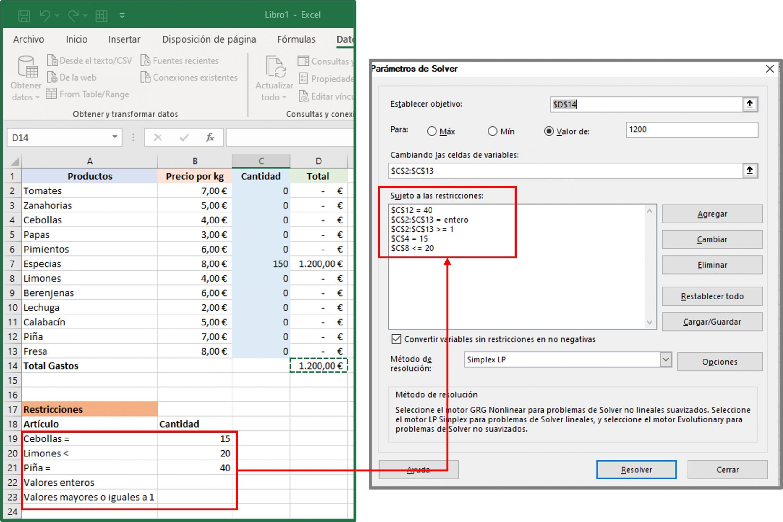The width and height of the screenshot is (783, 522).
Task: Click the Undo icon in Quick Access Toolbar
Action: coord(45,15)
